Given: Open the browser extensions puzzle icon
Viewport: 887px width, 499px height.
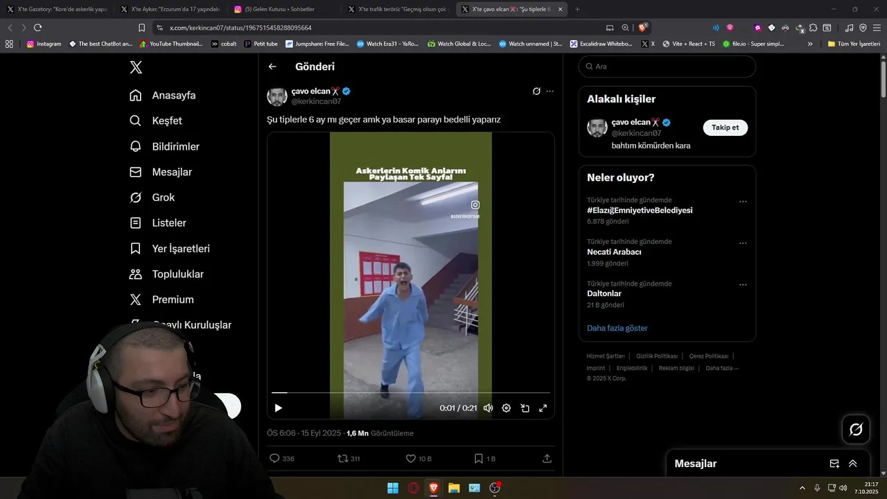Looking at the screenshot, I should pyautogui.click(x=814, y=28).
